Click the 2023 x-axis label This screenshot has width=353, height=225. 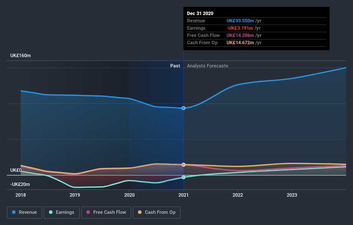(292, 195)
